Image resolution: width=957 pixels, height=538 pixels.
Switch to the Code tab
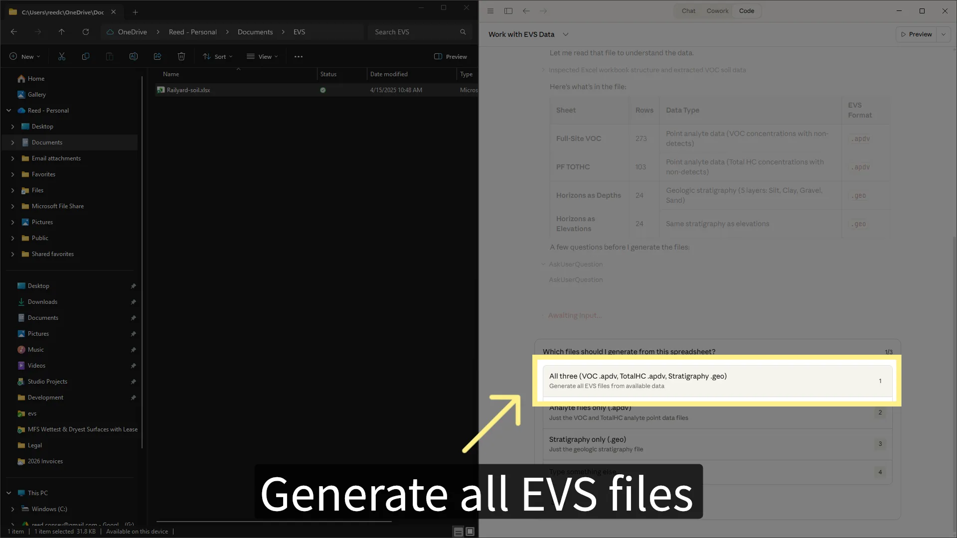click(746, 11)
